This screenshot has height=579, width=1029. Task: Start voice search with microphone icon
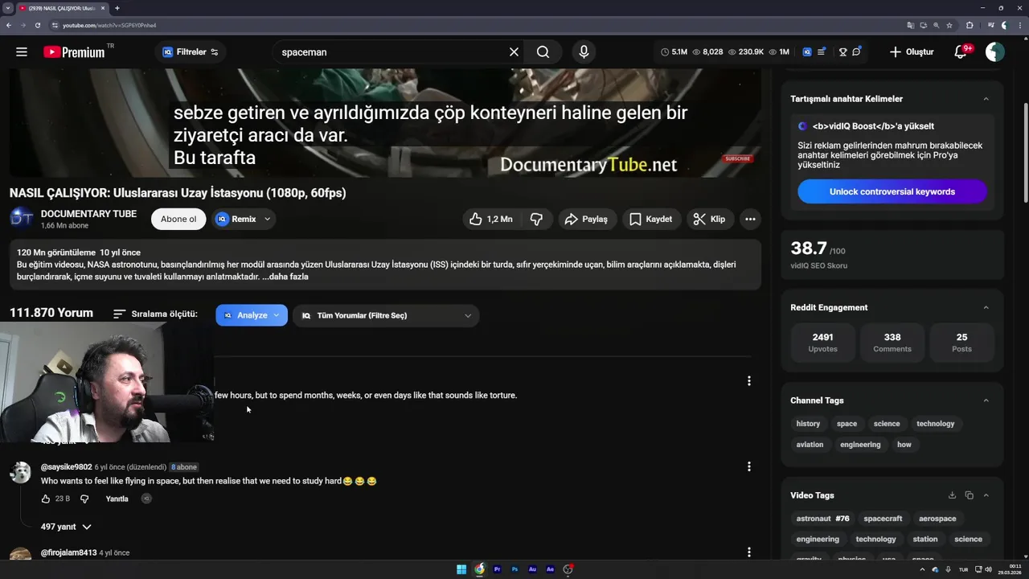(x=584, y=51)
